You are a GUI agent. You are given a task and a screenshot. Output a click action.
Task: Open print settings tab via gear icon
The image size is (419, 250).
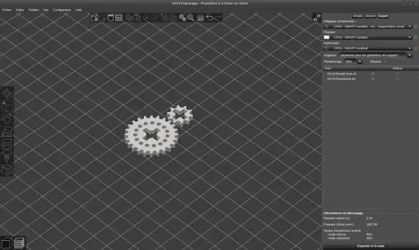pos(416,26)
